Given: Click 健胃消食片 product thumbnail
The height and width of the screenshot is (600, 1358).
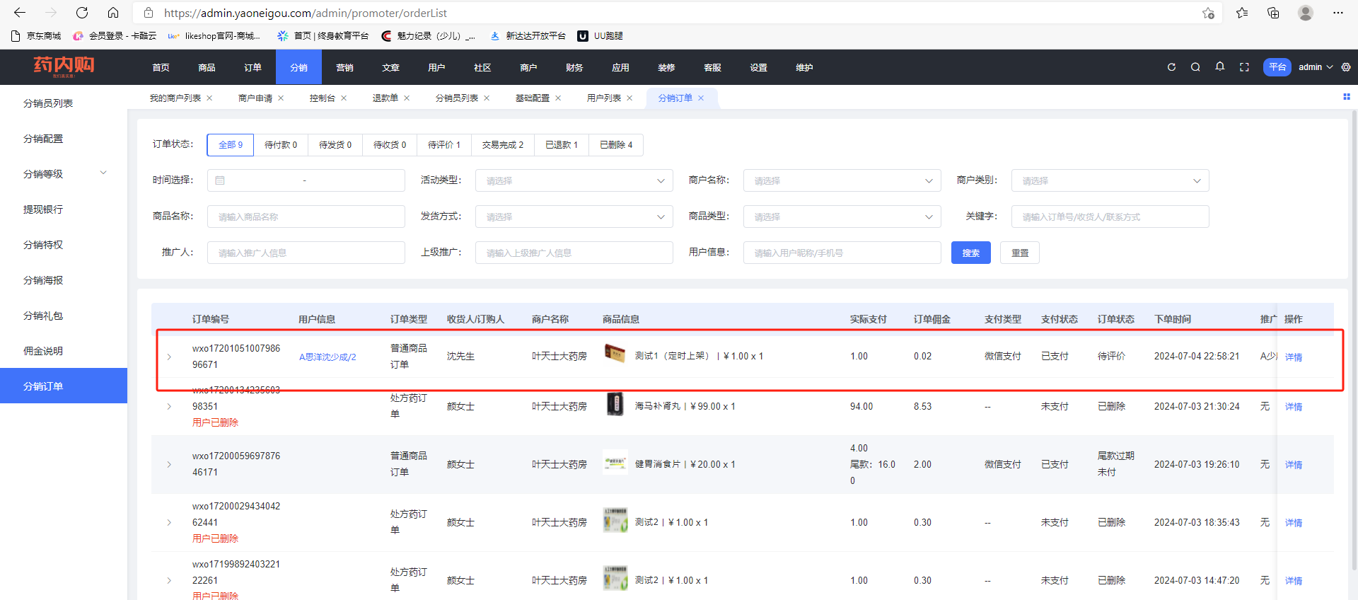Looking at the screenshot, I should point(615,462).
